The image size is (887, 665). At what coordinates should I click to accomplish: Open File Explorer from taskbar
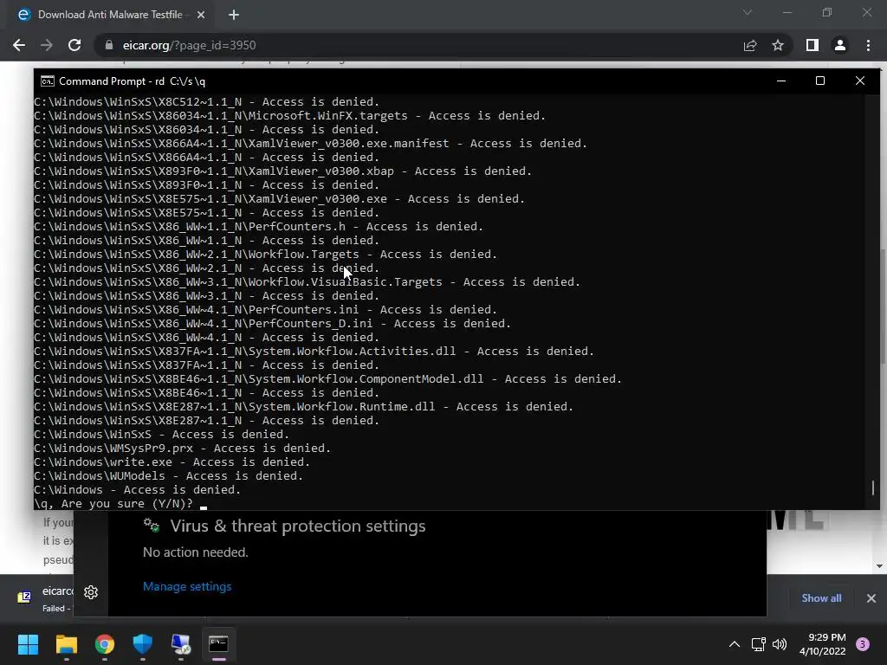tap(66, 644)
